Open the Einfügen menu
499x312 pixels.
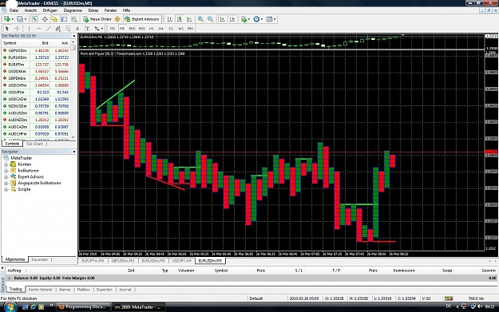click(50, 10)
